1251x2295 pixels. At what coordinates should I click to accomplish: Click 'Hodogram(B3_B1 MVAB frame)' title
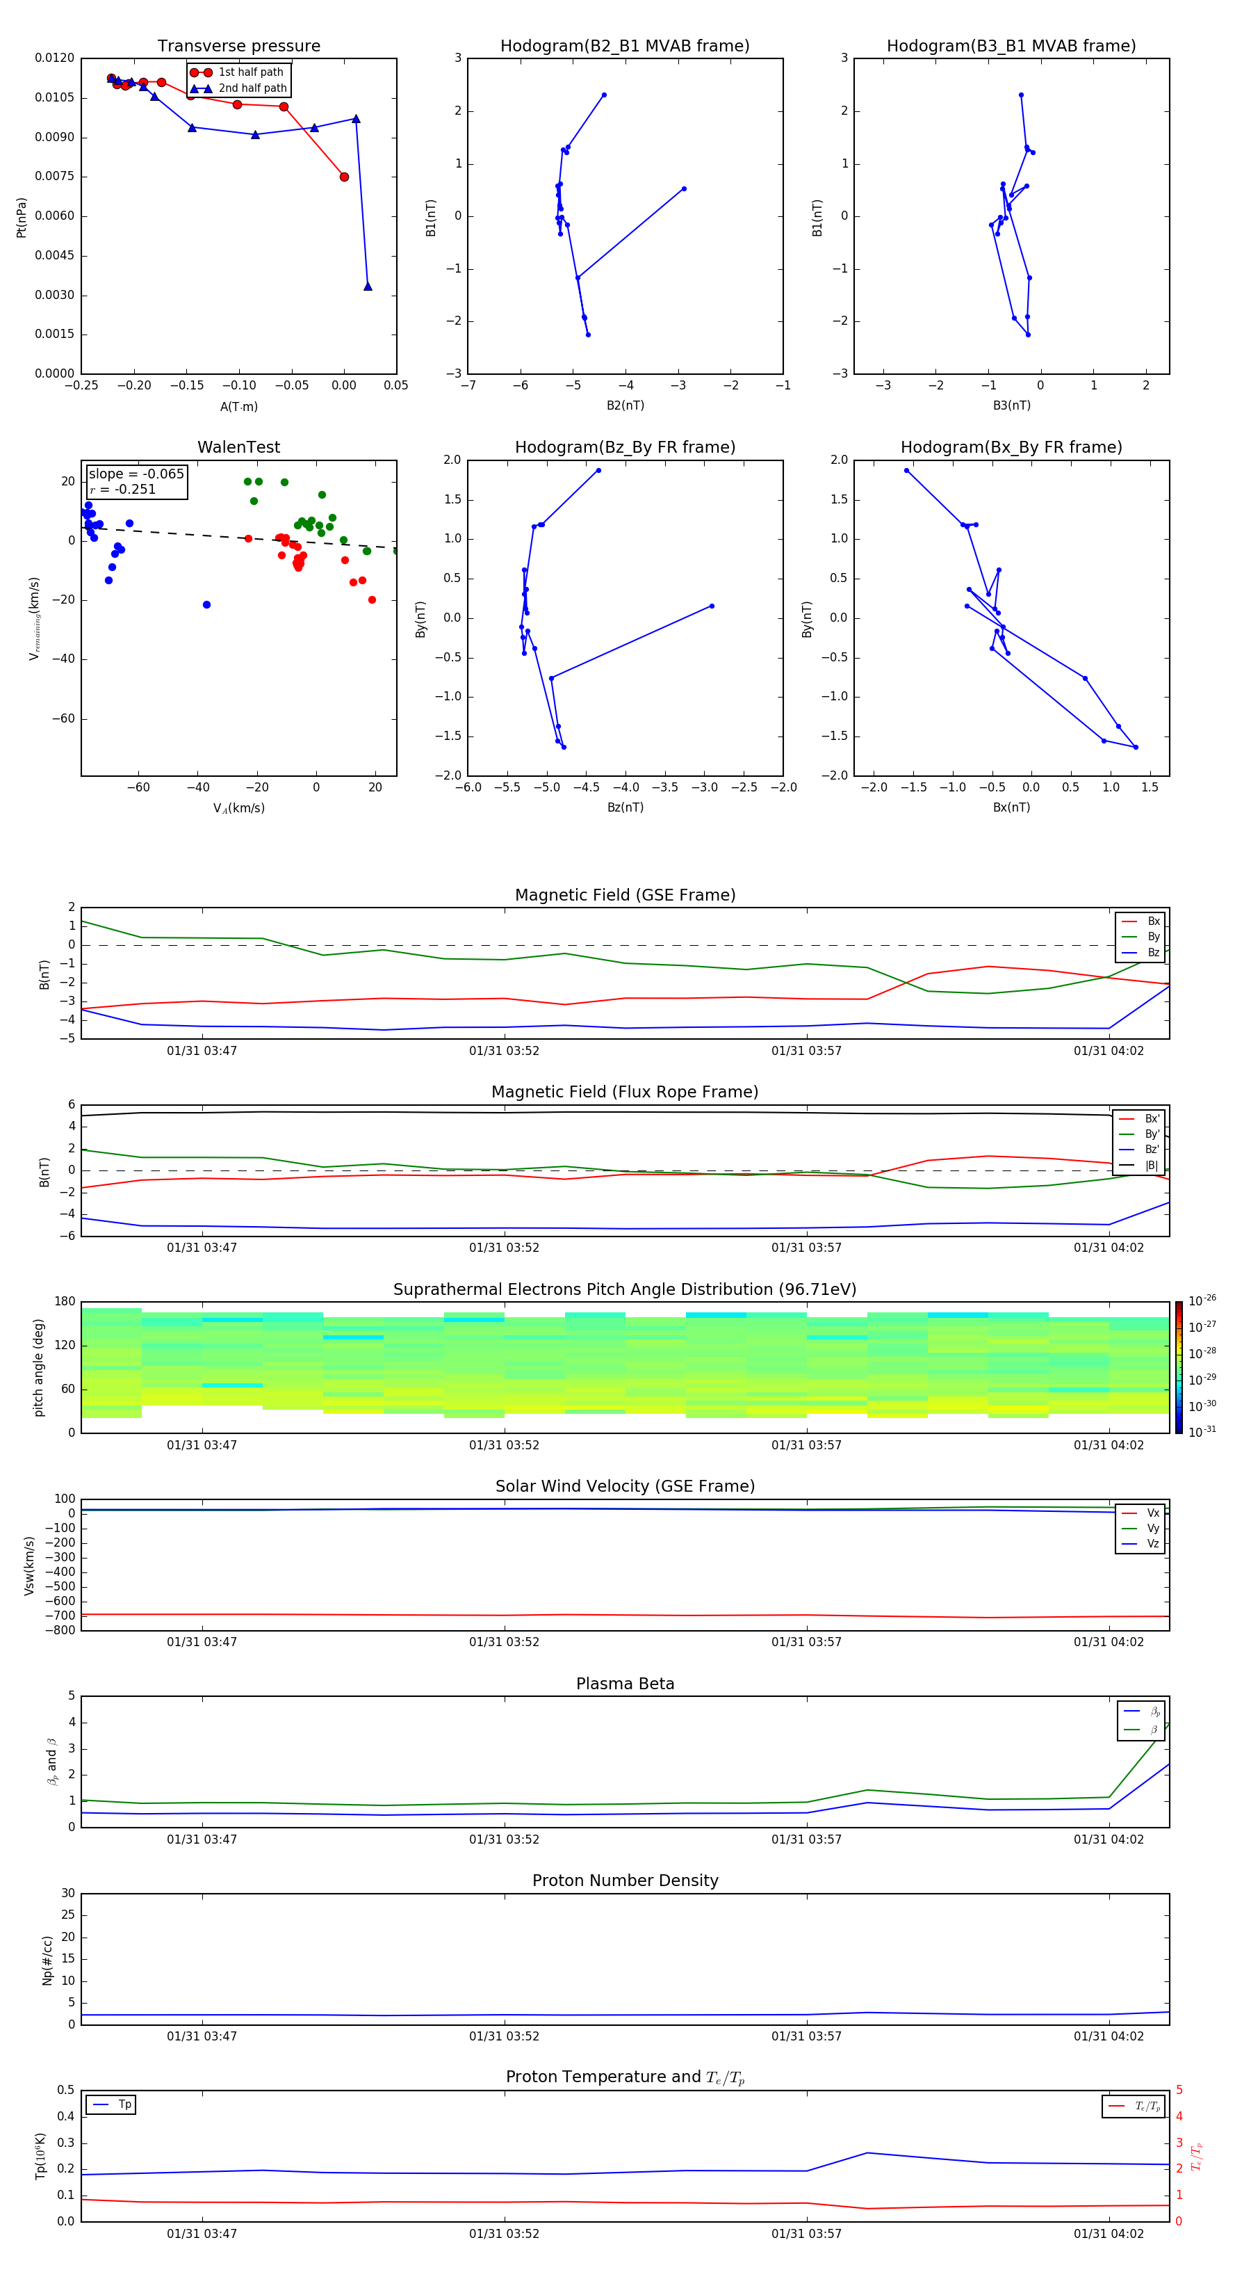1011,47
